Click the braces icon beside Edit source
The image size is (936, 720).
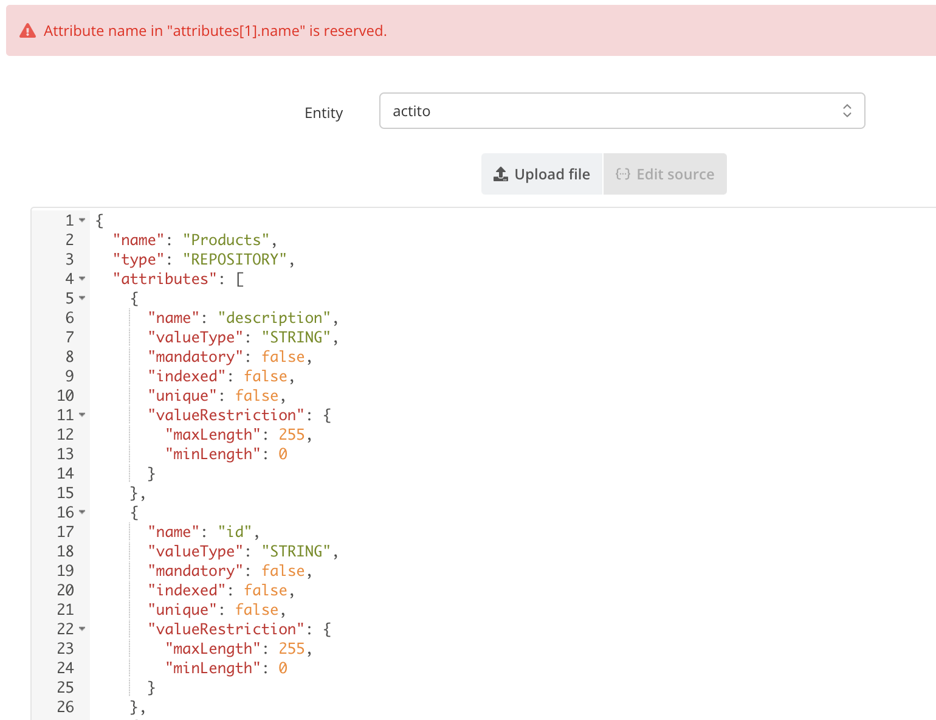623,174
